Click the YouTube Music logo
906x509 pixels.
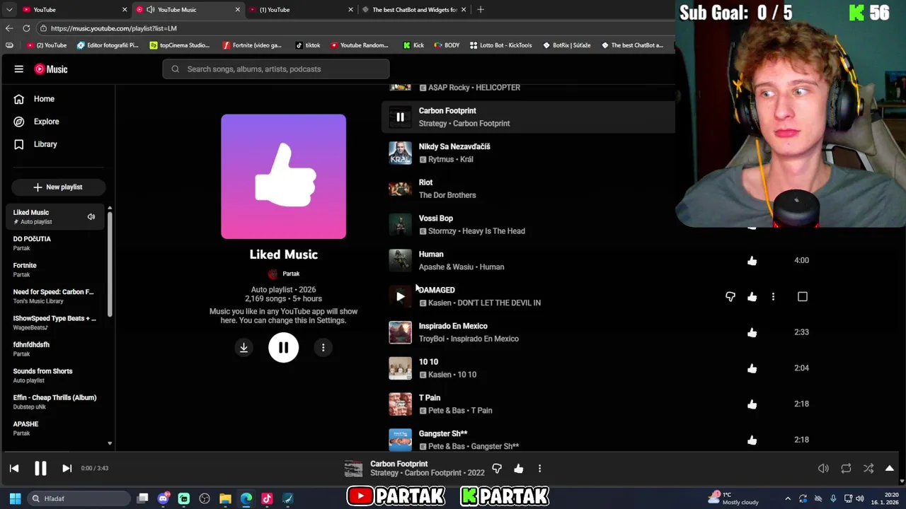click(x=51, y=69)
